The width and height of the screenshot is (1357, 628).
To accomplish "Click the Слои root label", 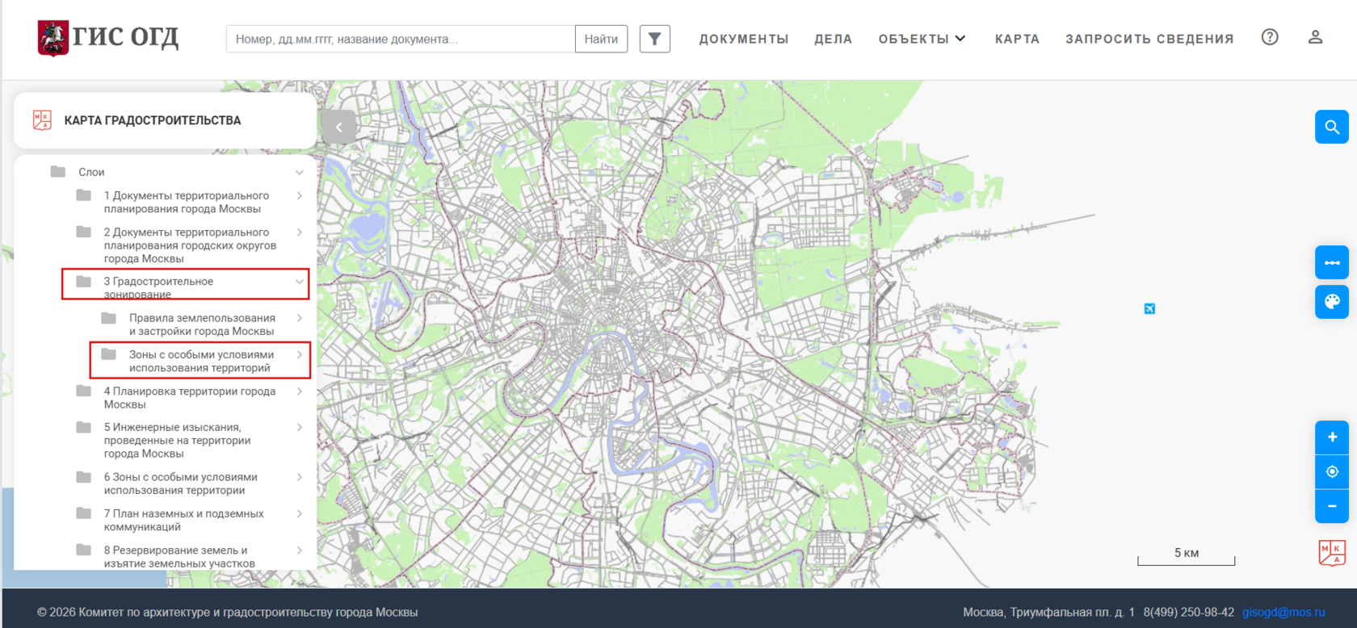I will click(91, 172).
